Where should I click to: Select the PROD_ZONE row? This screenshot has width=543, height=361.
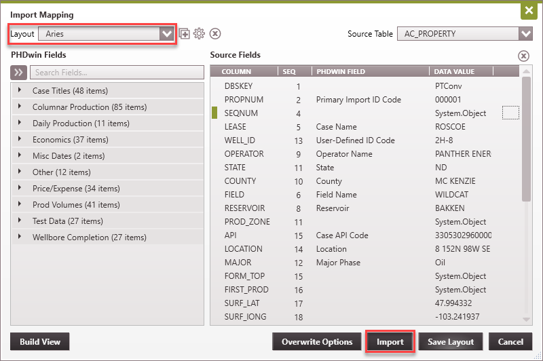pos(364,221)
